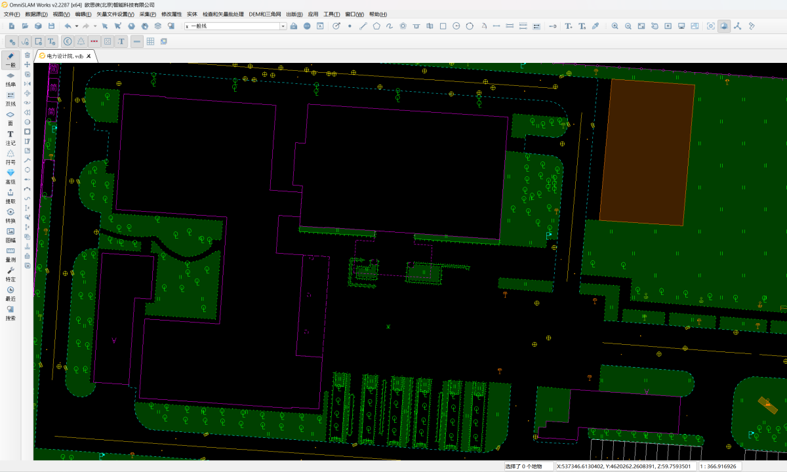Select the 符号 symbol category in sidebar
This screenshot has height=472, width=787.
[x=10, y=157]
